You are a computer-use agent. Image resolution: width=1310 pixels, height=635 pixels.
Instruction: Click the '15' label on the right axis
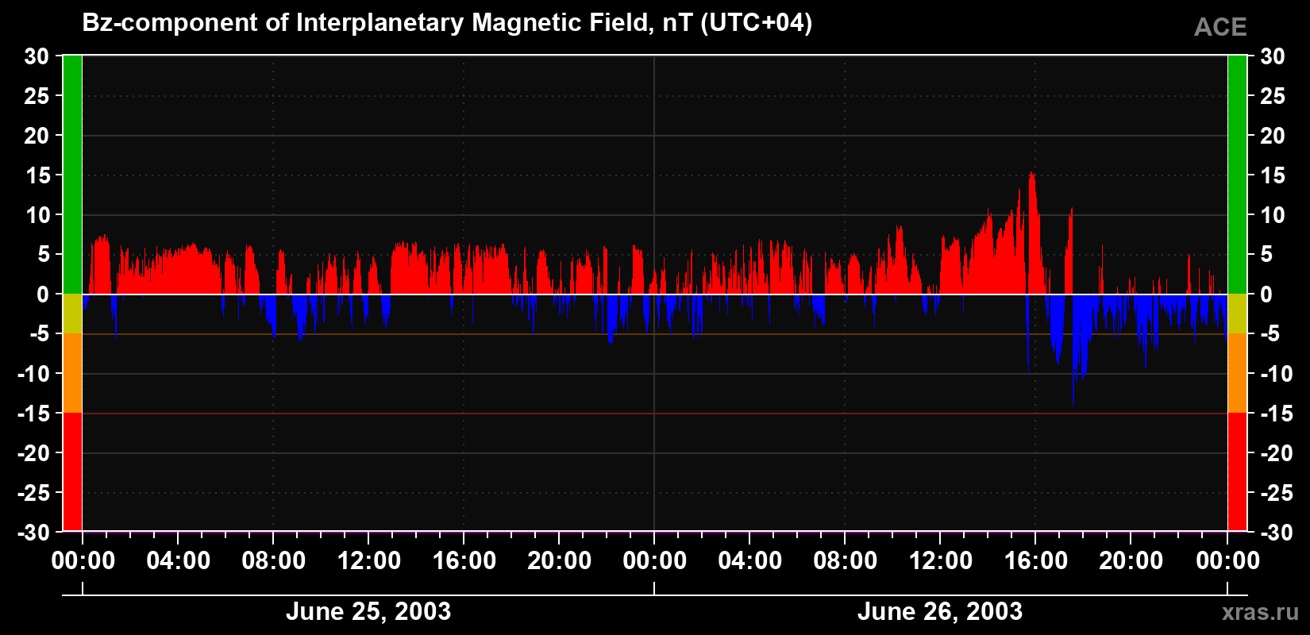pos(1273,175)
